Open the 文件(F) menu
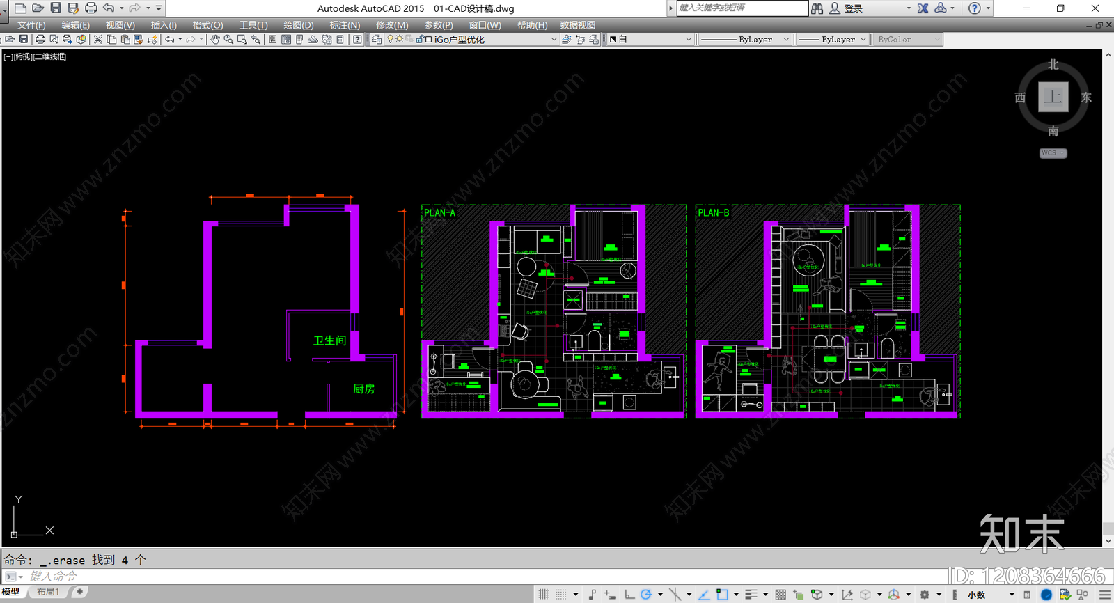The height and width of the screenshot is (603, 1114). pyautogui.click(x=31, y=25)
